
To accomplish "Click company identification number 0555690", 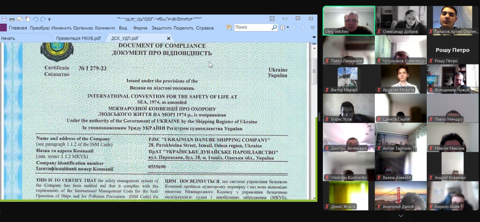I will click(157, 167).
